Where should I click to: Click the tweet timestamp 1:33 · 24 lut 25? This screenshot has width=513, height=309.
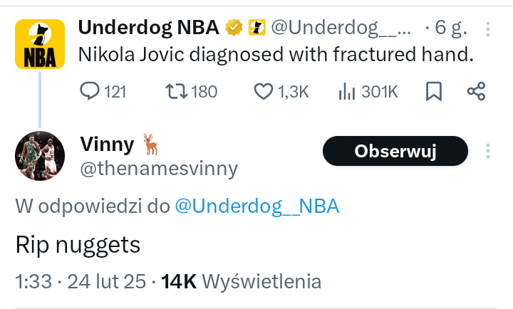pos(83,281)
